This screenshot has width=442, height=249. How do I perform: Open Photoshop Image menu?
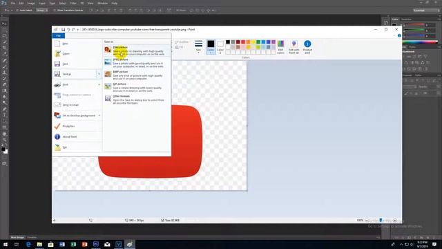coord(31,3)
